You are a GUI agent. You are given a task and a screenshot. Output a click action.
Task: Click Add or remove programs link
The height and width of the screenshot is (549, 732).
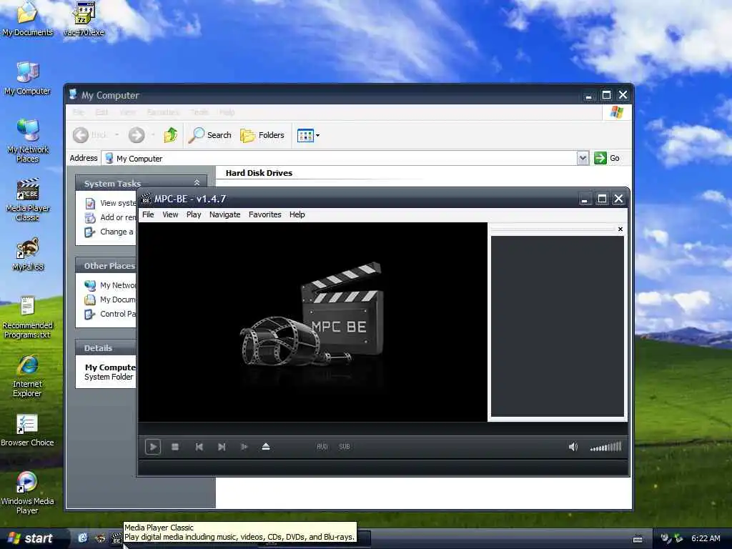(111, 217)
